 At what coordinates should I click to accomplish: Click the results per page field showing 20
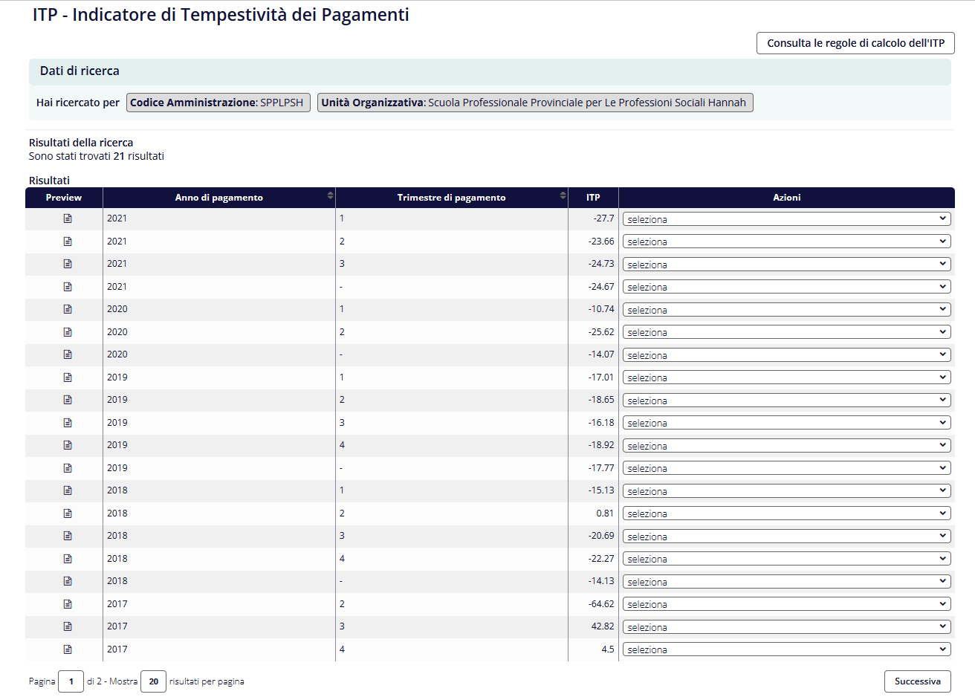point(153,681)
